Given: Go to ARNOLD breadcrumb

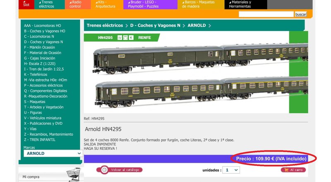Looking at the screenshot, I should click(x=197, y=26).
